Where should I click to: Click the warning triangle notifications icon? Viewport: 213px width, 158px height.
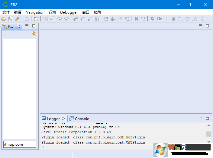pyautogui.click(x=27, y=19)
